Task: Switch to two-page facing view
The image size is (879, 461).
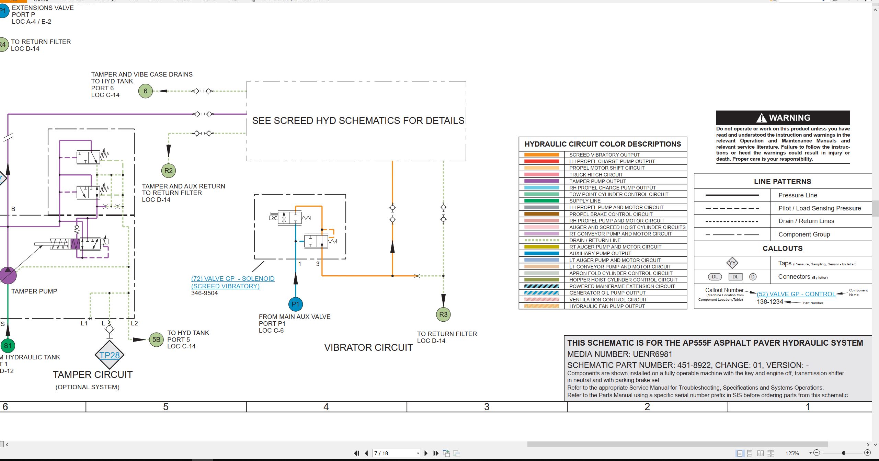Action: tap(760, 453)
